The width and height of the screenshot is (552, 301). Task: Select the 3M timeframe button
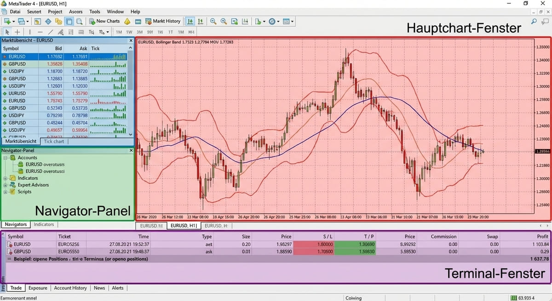click(139, 32)
